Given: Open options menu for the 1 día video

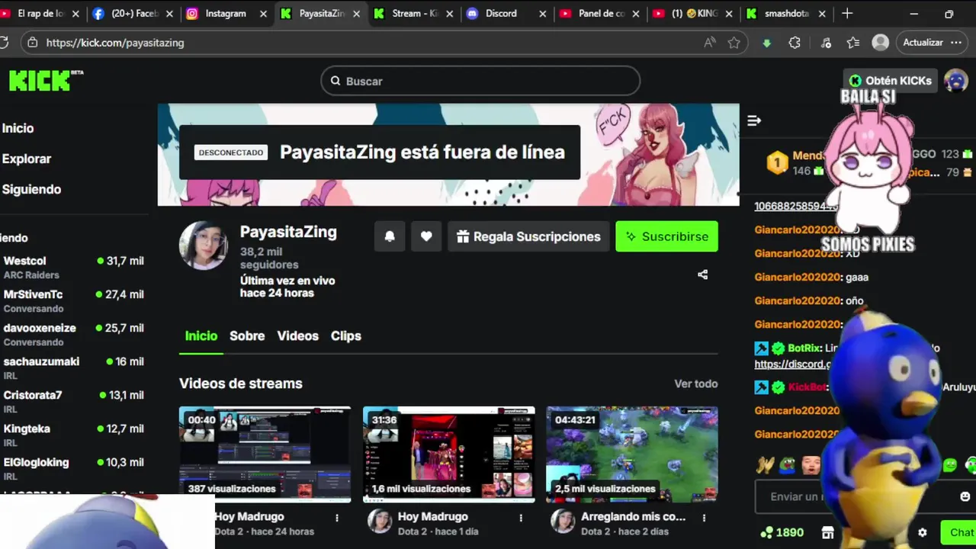Looking at the screenshot, I should click(521, 518).
